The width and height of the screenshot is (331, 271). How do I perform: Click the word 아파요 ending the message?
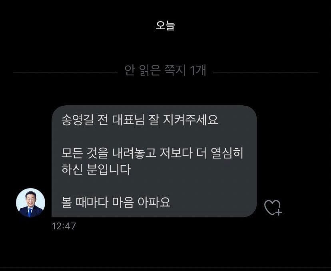click(x=154, y=202)
